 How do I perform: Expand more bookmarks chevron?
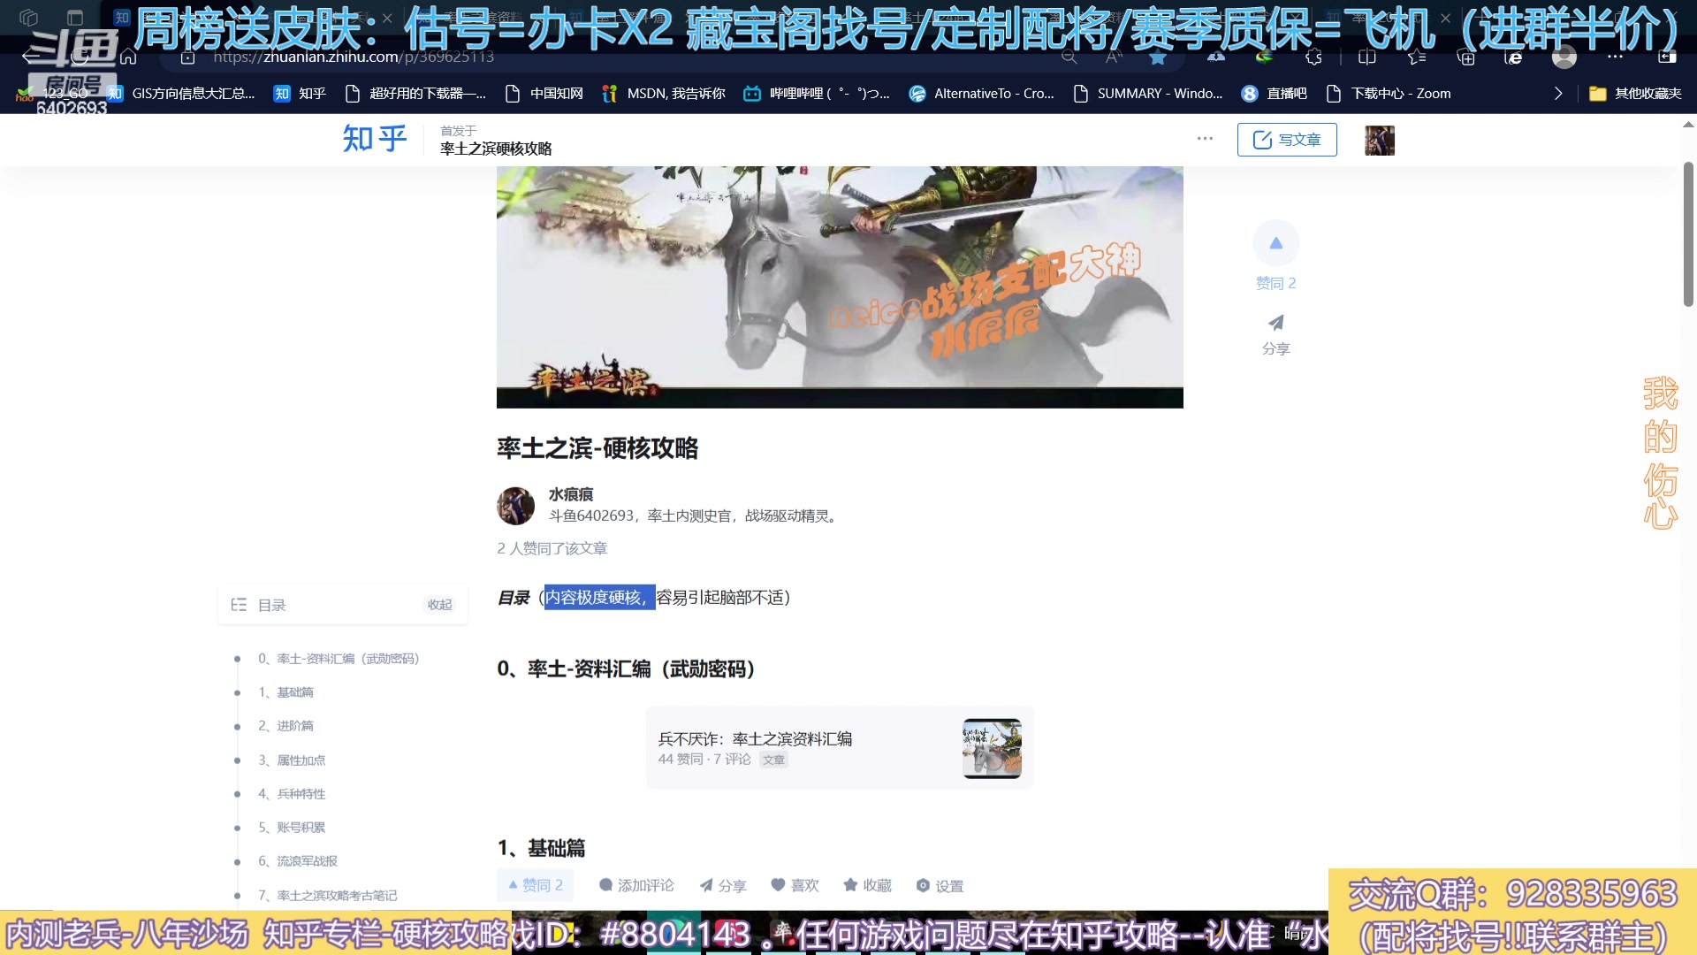click(x=1558, y=94)
